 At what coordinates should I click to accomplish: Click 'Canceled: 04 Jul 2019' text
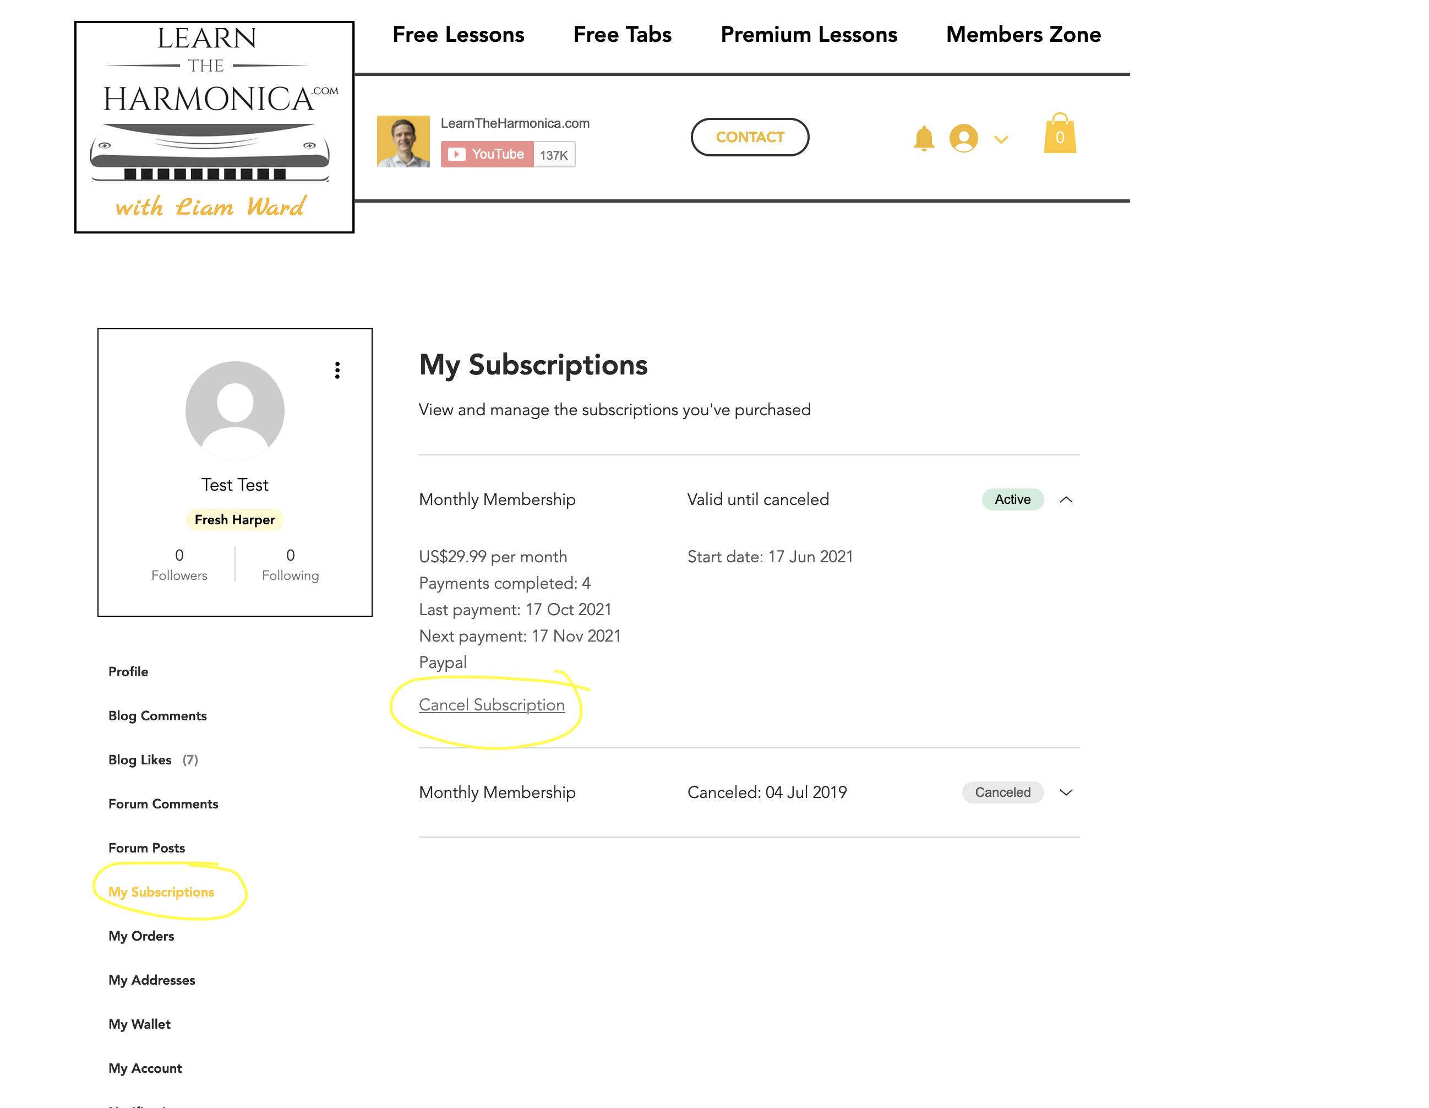[767, 792]
